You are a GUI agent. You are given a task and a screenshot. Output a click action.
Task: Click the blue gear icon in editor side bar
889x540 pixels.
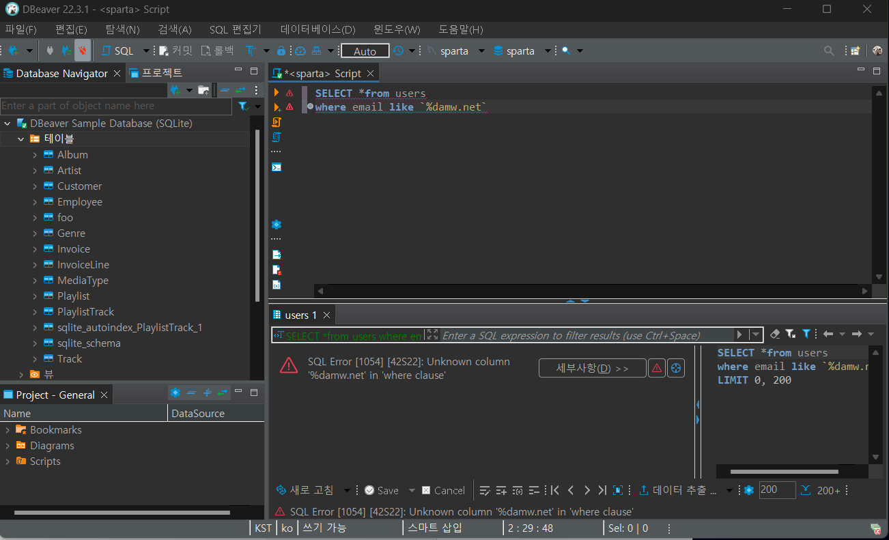coord(277,225)
